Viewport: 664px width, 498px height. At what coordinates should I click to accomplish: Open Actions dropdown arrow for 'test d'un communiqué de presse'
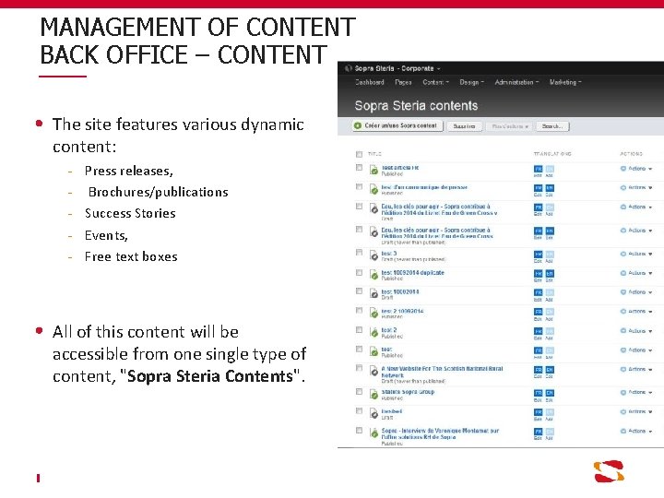pyautogui.click(x=650, y=187)
